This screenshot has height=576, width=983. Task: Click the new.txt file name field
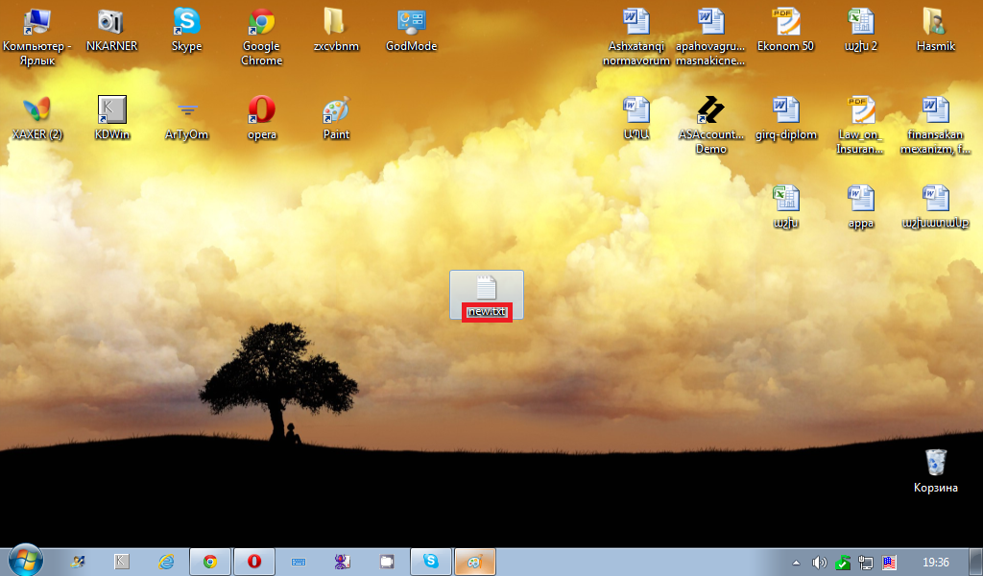pyautogui.click(x=487, y=312)
